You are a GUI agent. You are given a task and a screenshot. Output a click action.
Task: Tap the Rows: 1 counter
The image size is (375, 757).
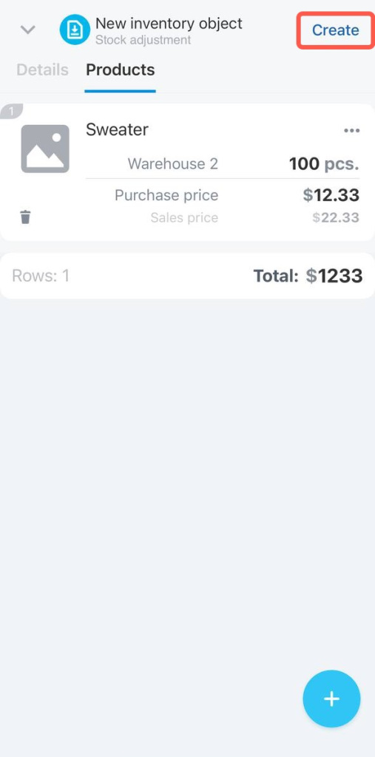[x=41, y=276]
